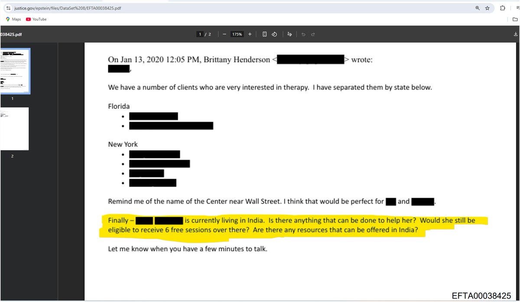Click the 'New York' heading text
Screen dimensions: 520x302
[123, 144]
